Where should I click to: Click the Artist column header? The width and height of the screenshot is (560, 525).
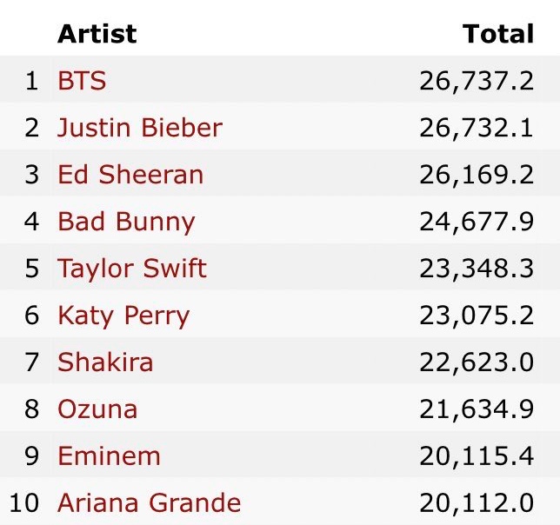97,34
